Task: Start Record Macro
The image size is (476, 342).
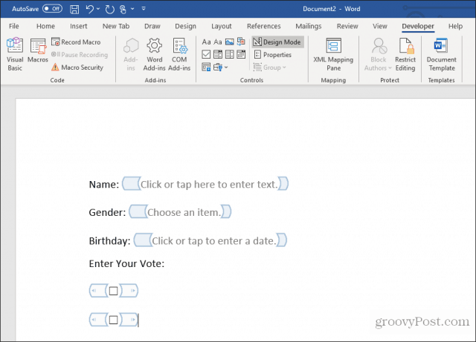Action: tap(76, 42)
